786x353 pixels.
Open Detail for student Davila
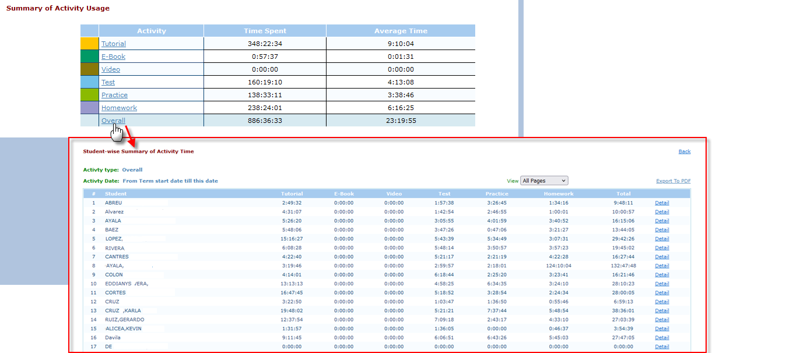click(662, 338)
